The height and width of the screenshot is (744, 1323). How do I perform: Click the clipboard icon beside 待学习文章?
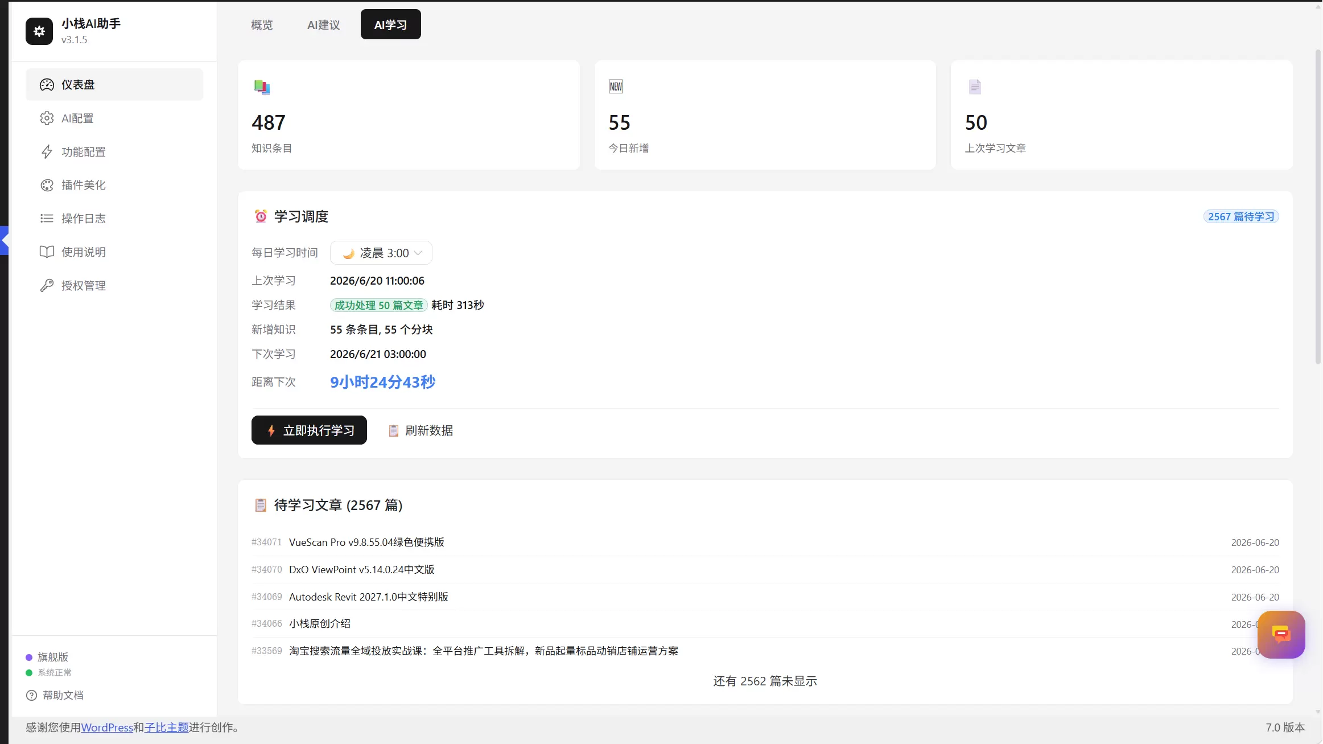261,505
